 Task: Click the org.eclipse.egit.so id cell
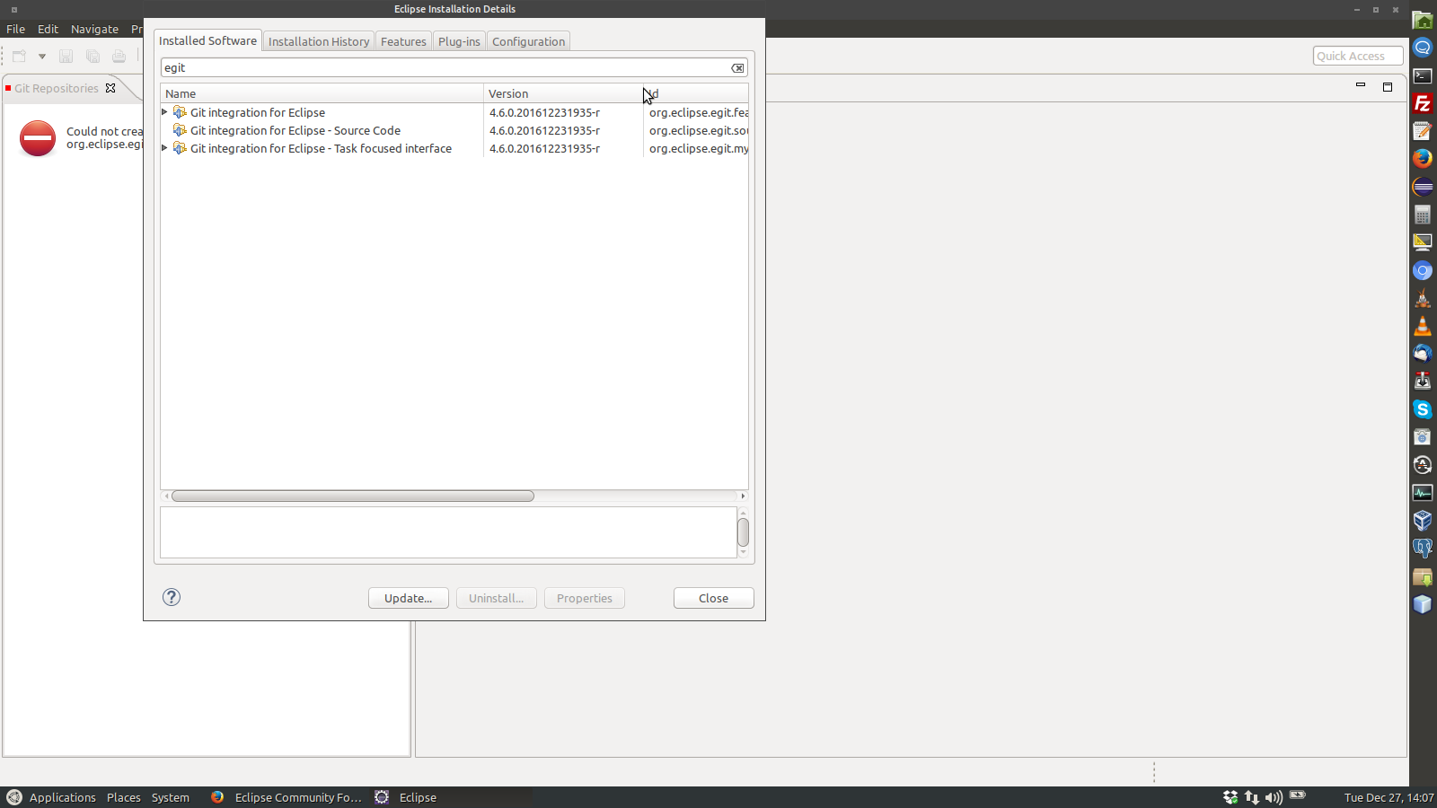(699, 130)
